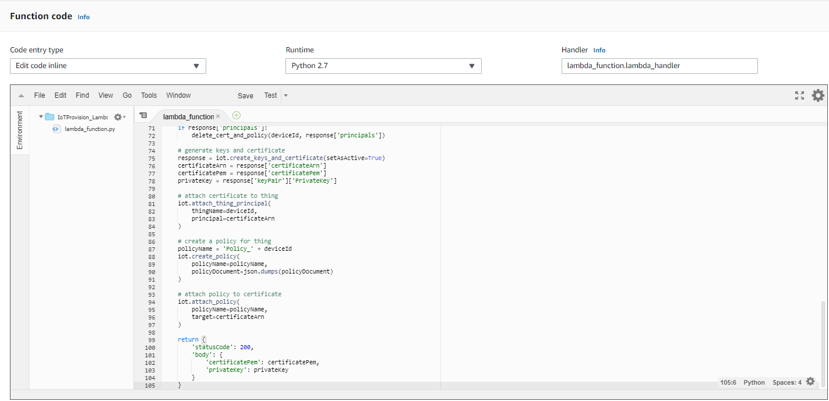Click the tab list pane icon
This screenshot has height=401, width=829.
[143, 116]
